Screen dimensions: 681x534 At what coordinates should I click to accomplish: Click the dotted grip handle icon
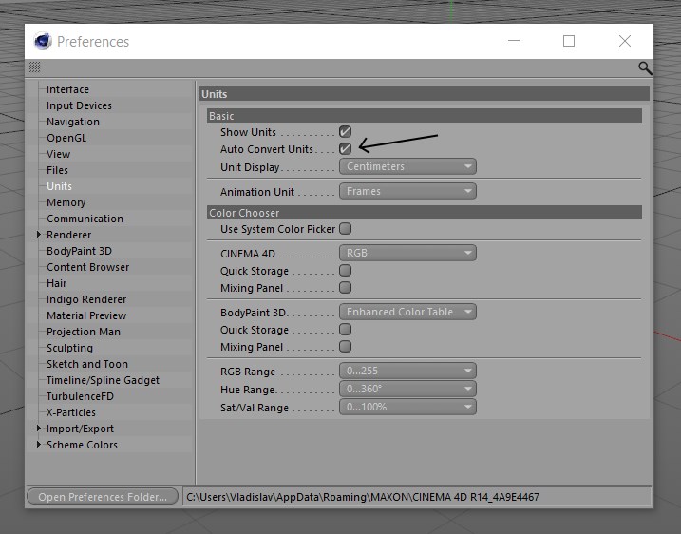click(35, 67)
